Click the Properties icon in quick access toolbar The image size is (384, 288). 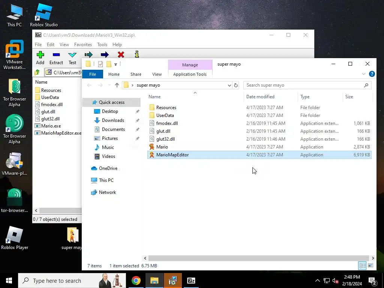100,64
